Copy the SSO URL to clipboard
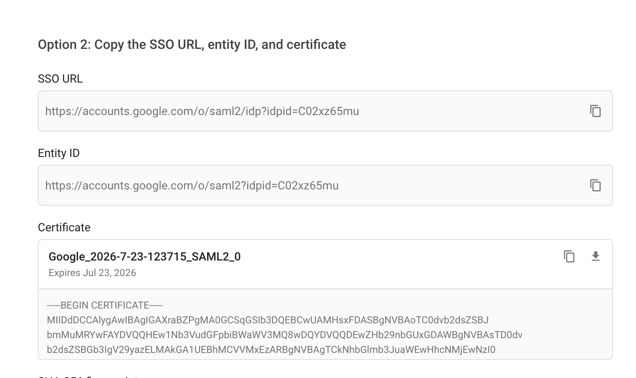This screenshot has height=378, width=636. (595, 111)
